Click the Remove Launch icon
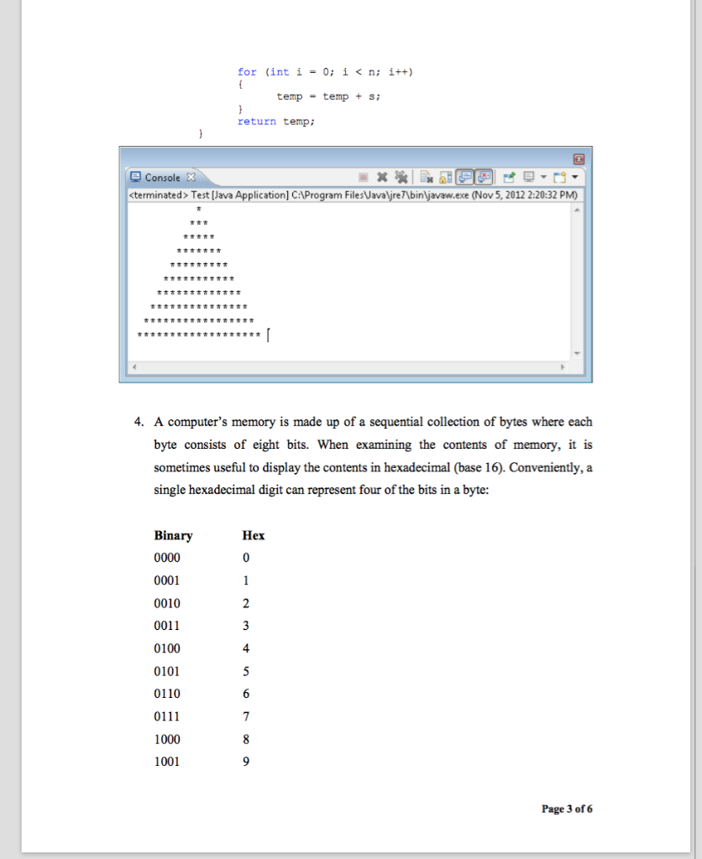The image size is (702, 859). tap(382, 176)
